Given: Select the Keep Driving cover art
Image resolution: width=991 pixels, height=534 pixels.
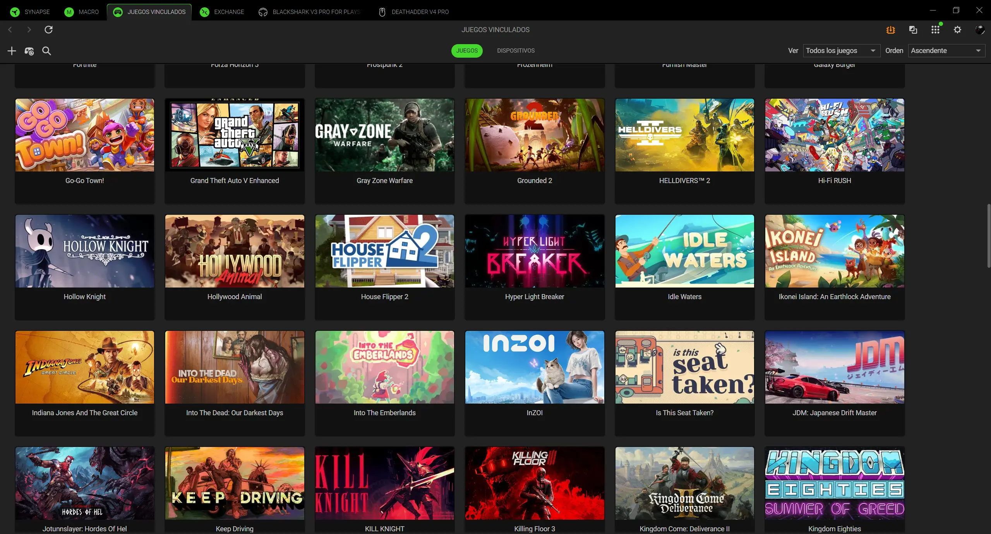Looking at the screenshot, I should point(235,483).
